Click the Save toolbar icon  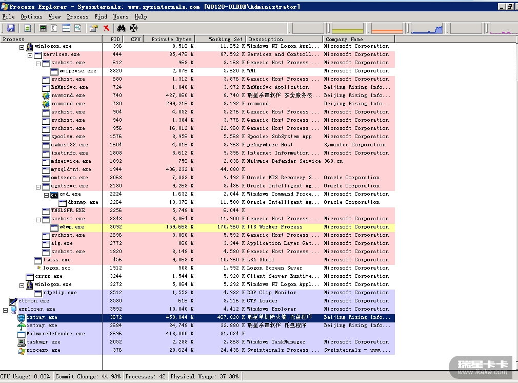[x=11, y=28]
